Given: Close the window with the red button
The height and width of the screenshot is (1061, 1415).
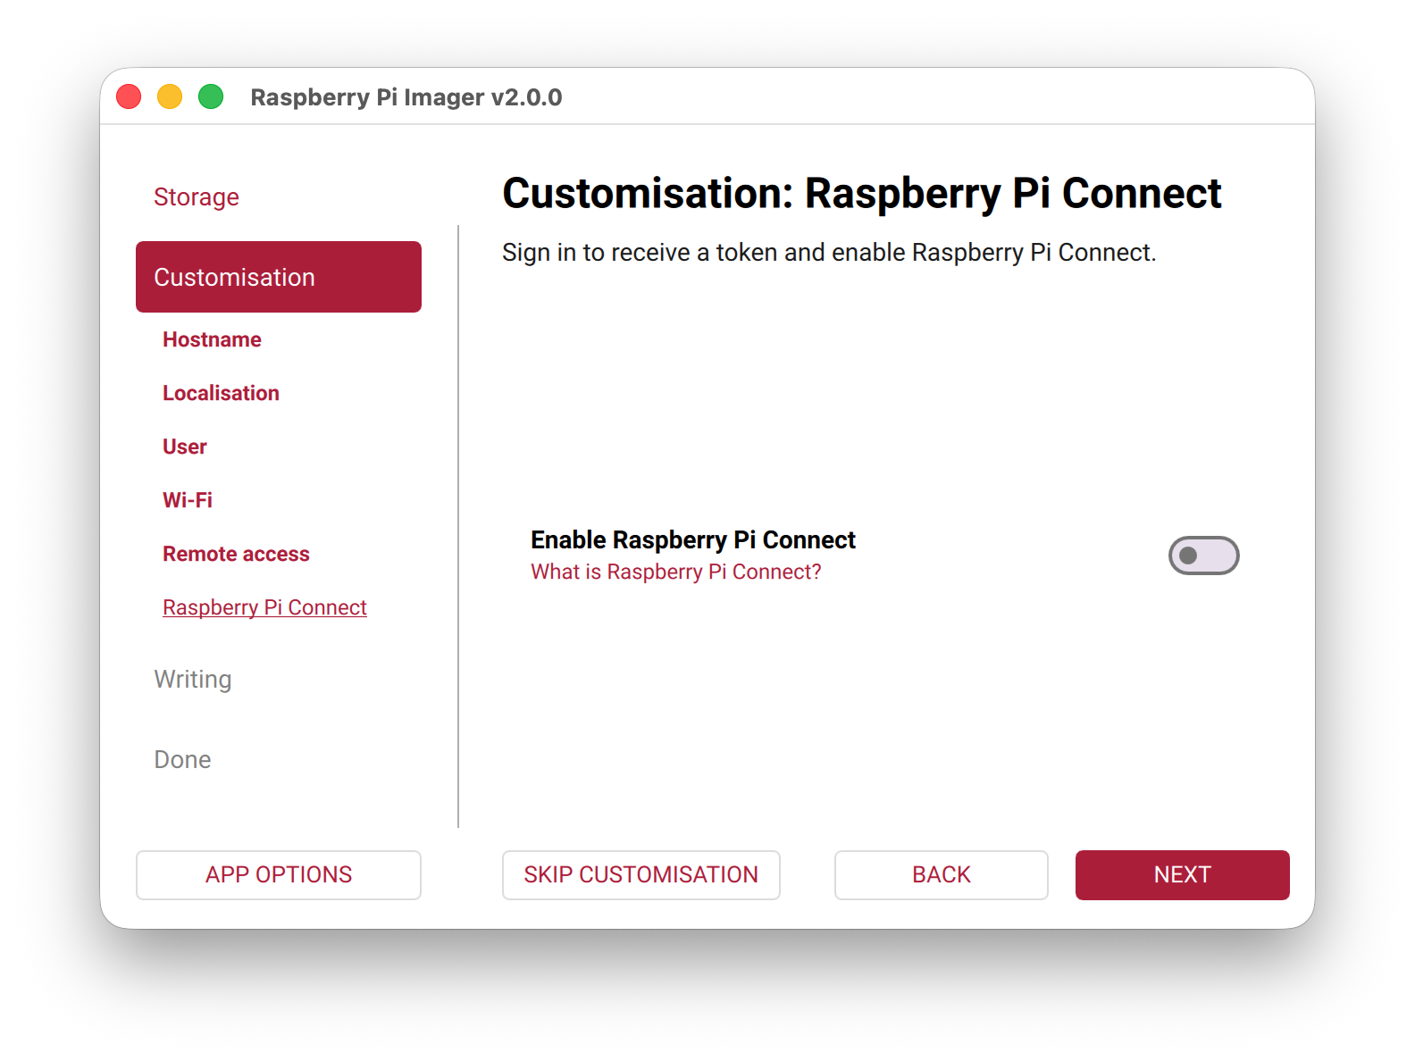Looking at the screenshot, I should click(x=129, y=96).
